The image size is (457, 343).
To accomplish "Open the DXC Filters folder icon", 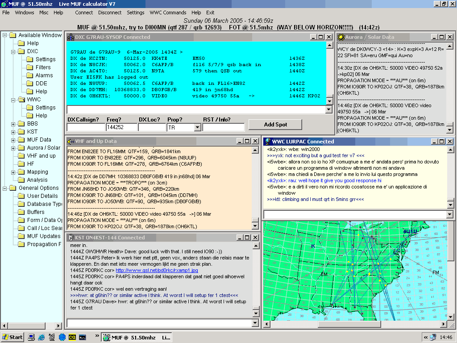I will pyautogui.click(x=29, y=67).
